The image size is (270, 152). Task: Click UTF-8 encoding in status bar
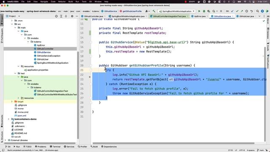(x=242, y=150)
